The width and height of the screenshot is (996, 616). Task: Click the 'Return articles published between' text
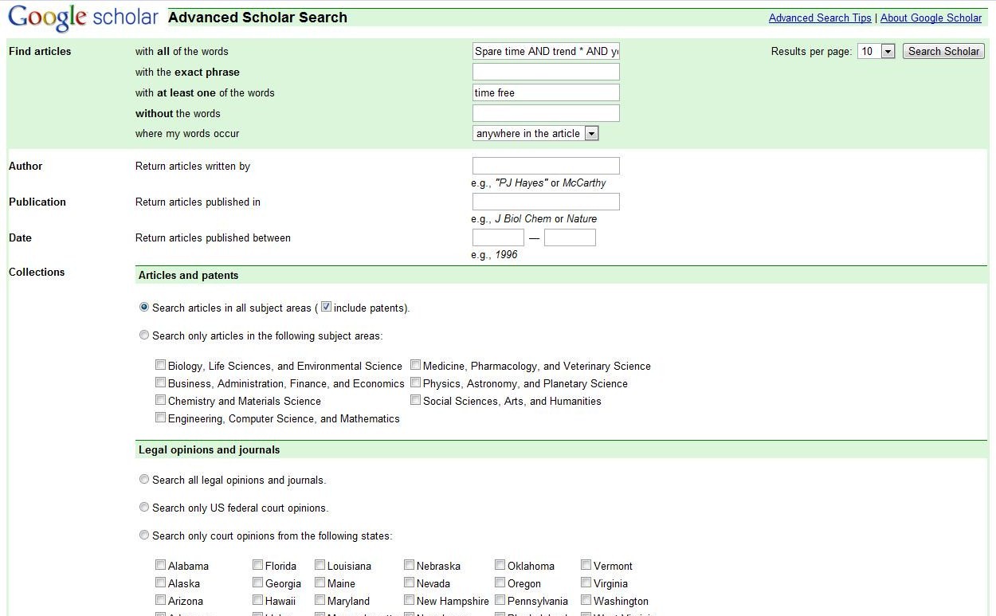(x=213, y=237)
